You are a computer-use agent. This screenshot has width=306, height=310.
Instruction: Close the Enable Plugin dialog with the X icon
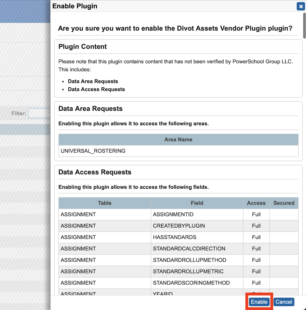(301, 6)
